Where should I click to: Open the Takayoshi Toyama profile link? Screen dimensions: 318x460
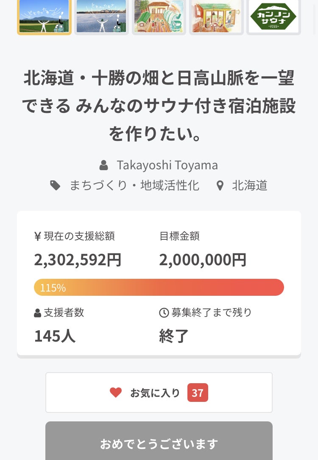pyautogui.click(x=167, y=165)
